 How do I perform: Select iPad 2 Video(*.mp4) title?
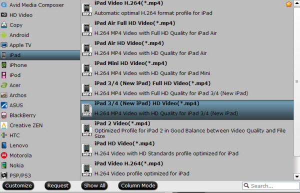122,123
